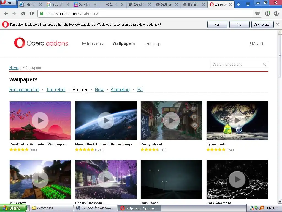Viewport: 282px width, 212px height.
Task: Click the Opera addons logo
Action: point(41,43)
